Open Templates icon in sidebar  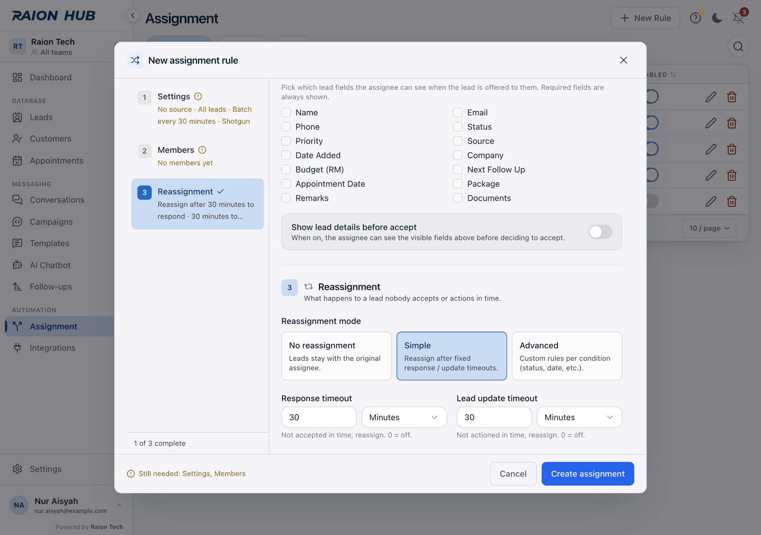pos(18,243)
